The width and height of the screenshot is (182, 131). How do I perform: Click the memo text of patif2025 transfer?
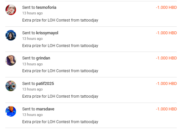coord(60,96)
